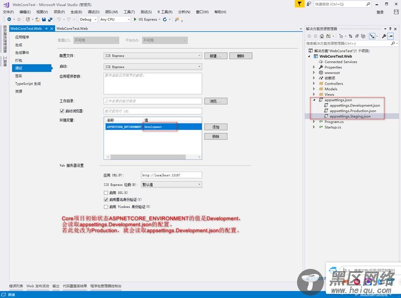Viewport: 401px width, 298px height.
Task: Click Solution Explorer Sync with Active Document icon
Action: coord(350,36)
